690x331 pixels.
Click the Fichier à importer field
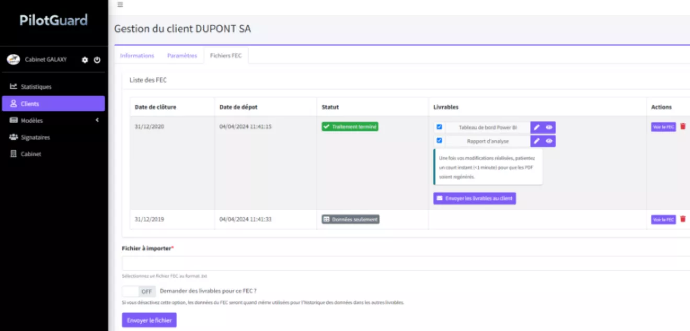click(x=406, y=263)
